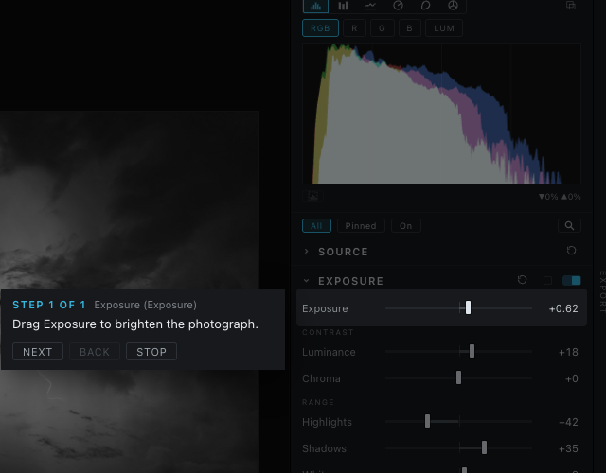Click the Highlights label

[328, 422]
